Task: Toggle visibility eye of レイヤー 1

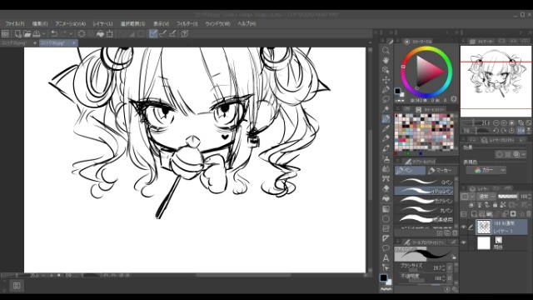Action: click(x=464, y=227)
